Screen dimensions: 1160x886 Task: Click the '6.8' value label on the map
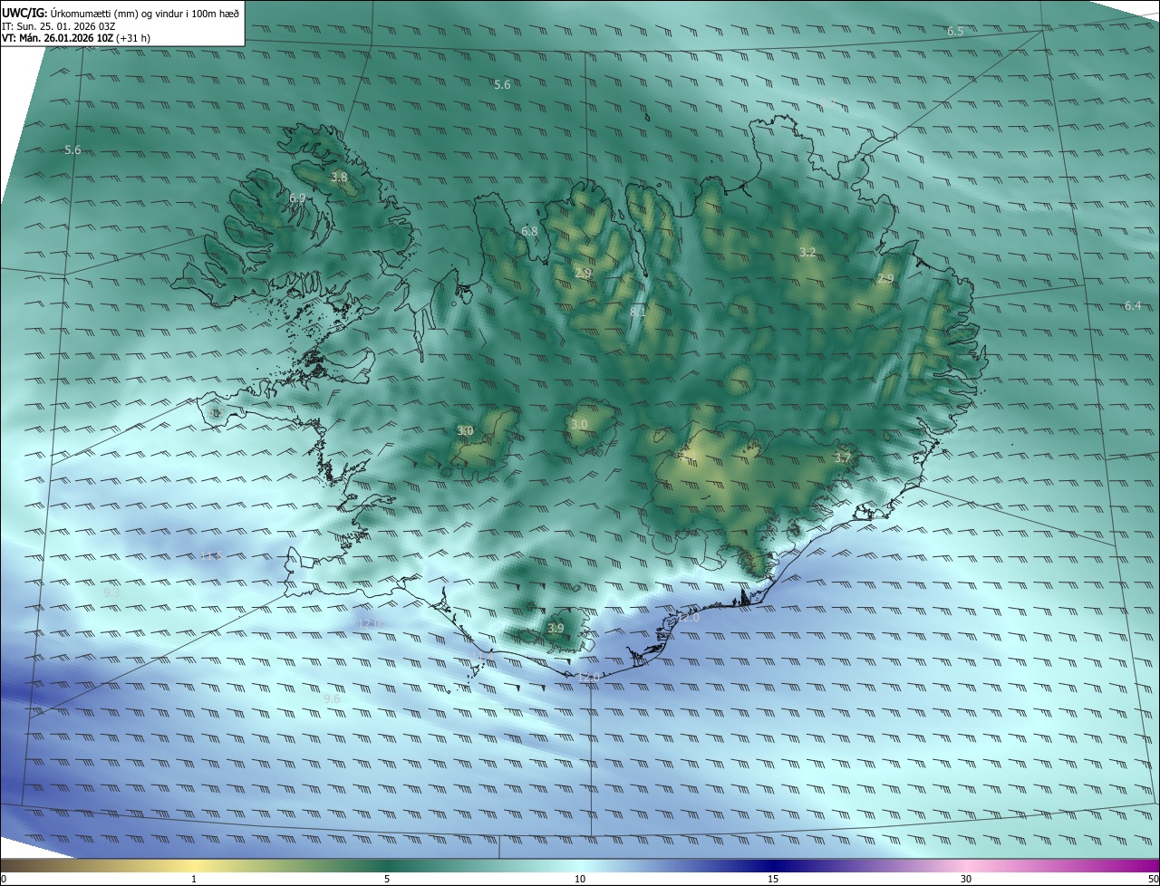[529, 232]
